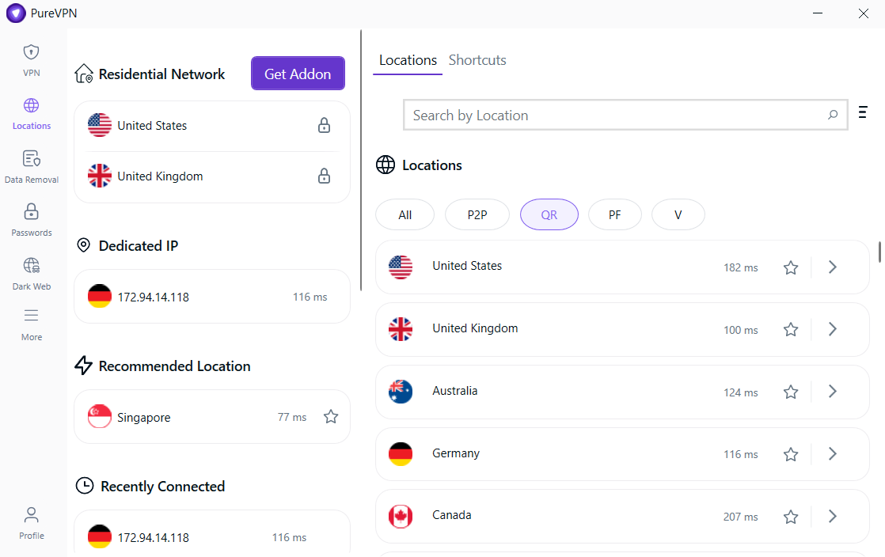This screenshot has width=885, height=557.
Task: Connect to recently connected 172.94.14.118
Action: (211, 533)
